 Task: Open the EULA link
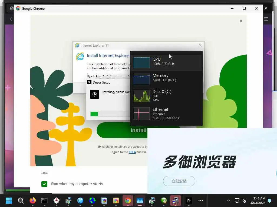[x=132, y=152]
